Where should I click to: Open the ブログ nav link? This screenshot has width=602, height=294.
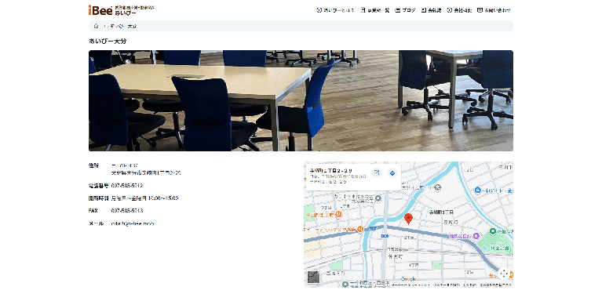[x=405, y=10]
